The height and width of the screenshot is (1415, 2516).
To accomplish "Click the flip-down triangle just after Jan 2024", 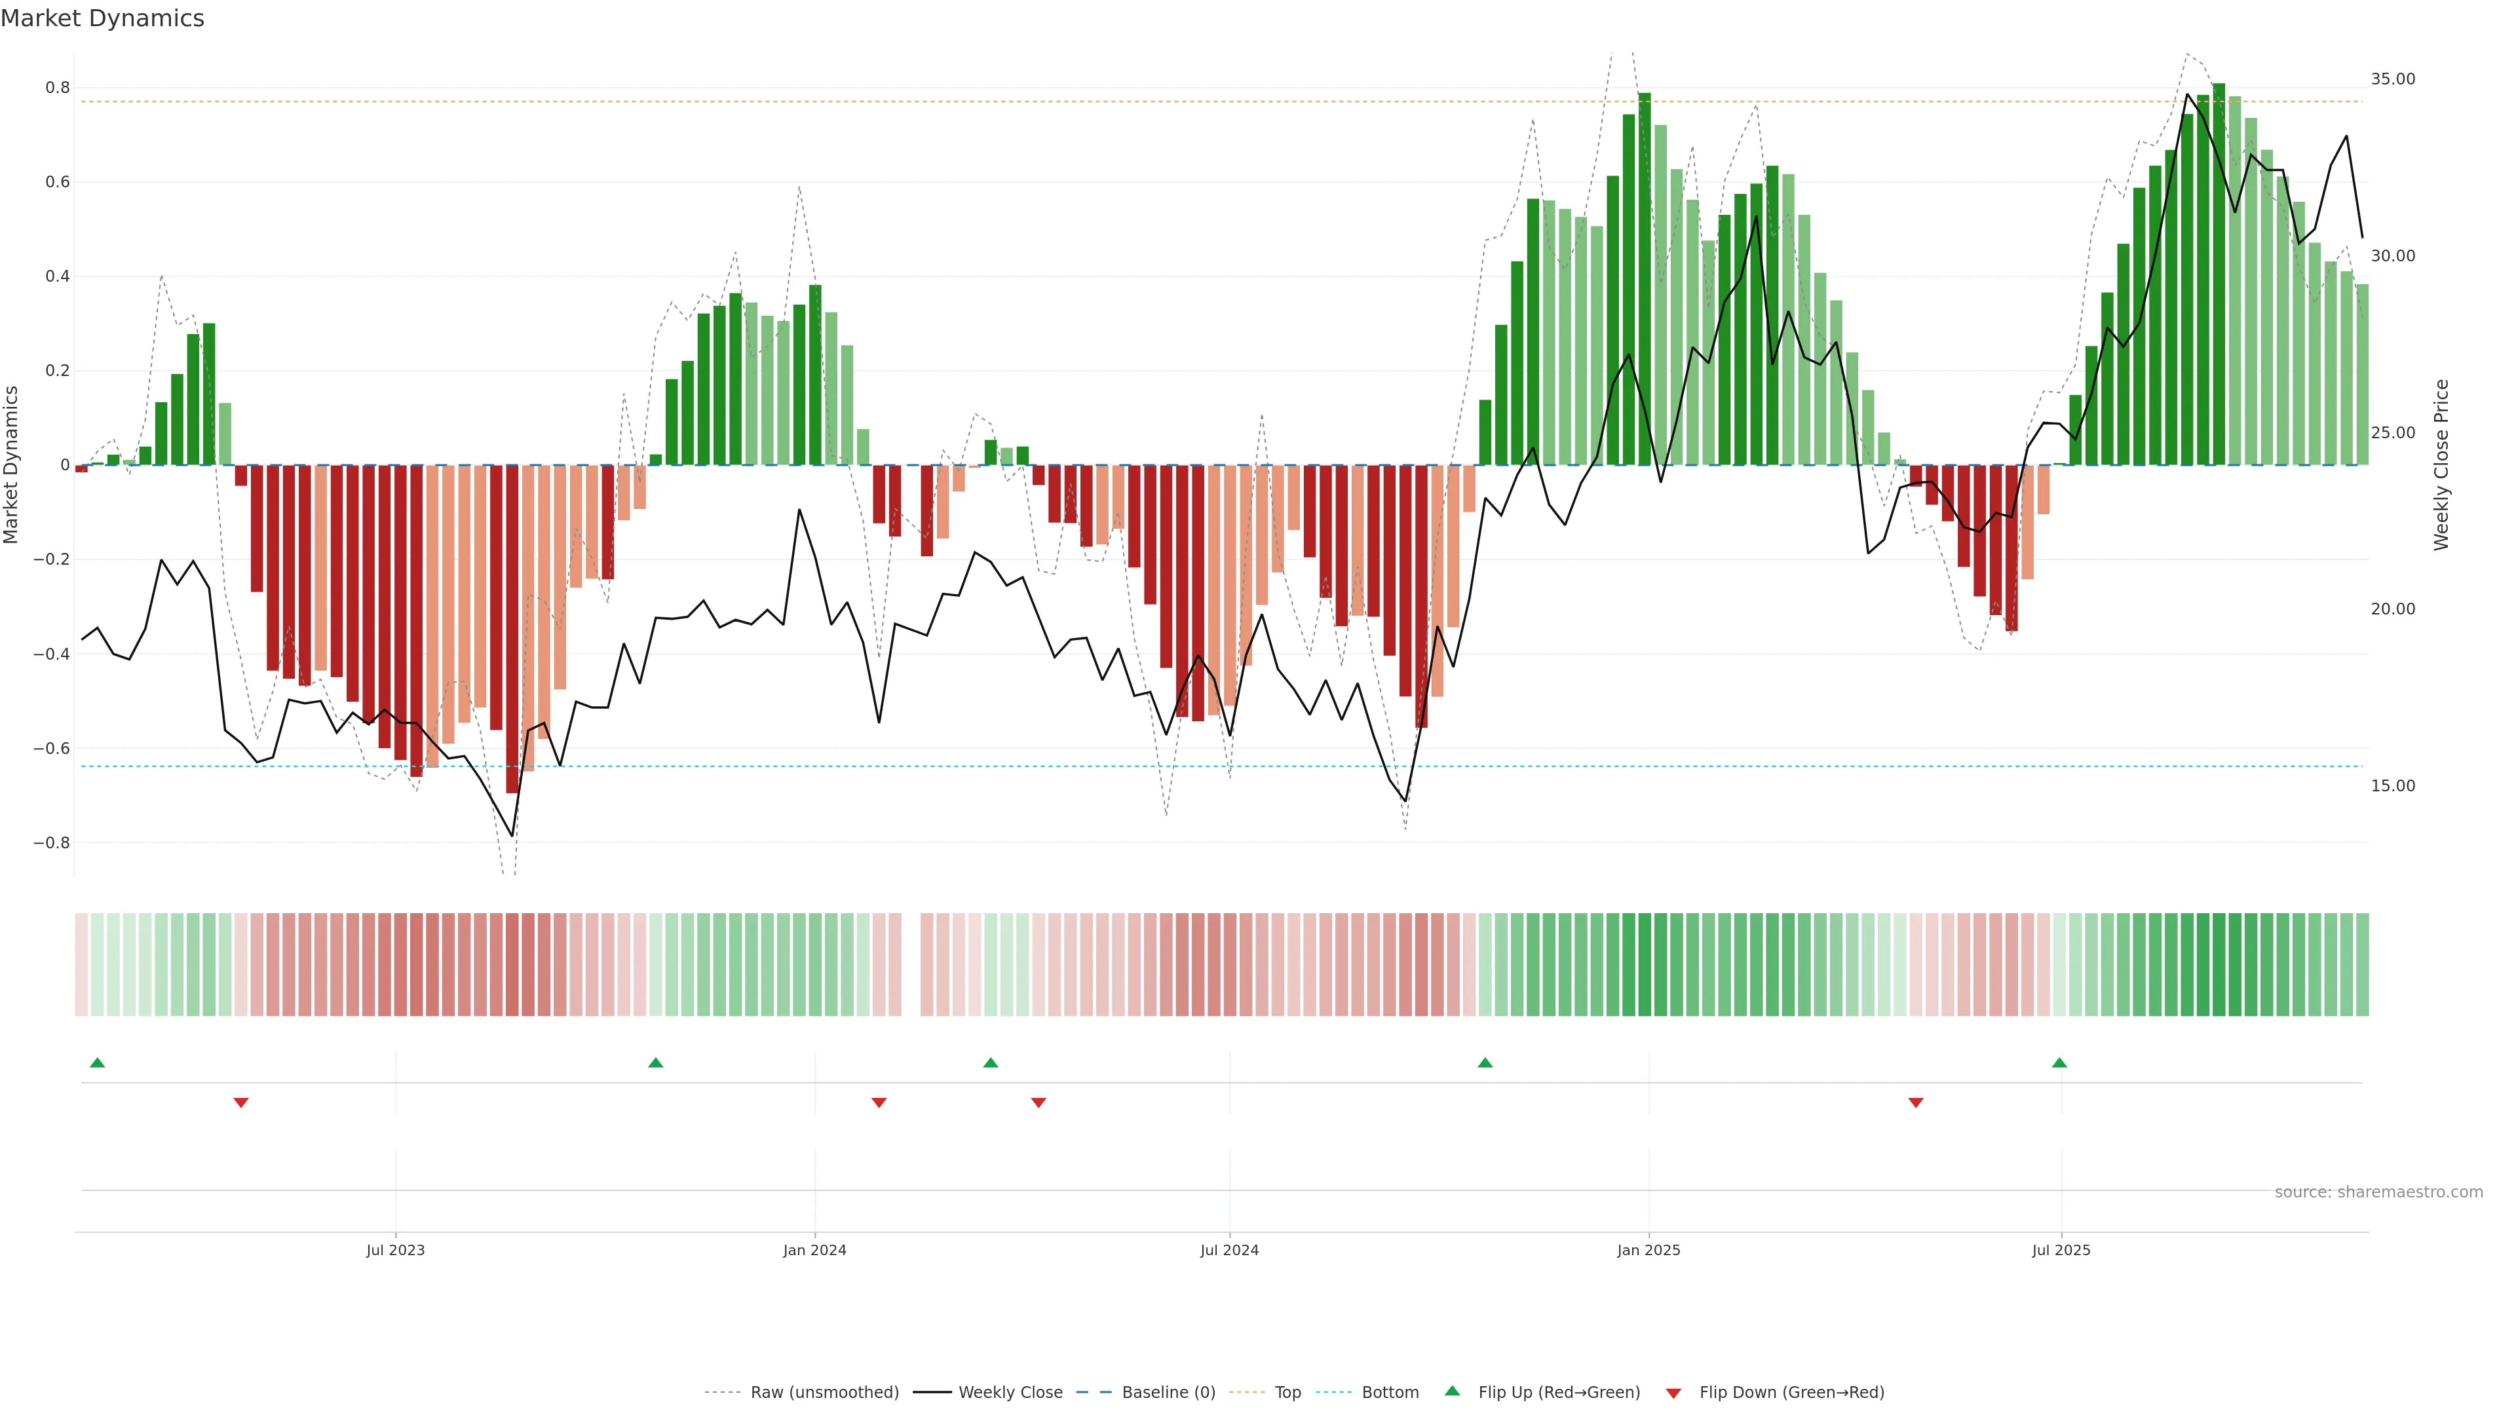I will tap(879, 1103).
